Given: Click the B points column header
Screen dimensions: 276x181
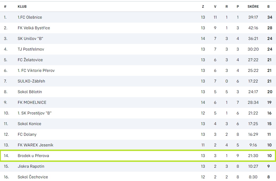Looking at the screenshot, I should click(x=269, y=6).
